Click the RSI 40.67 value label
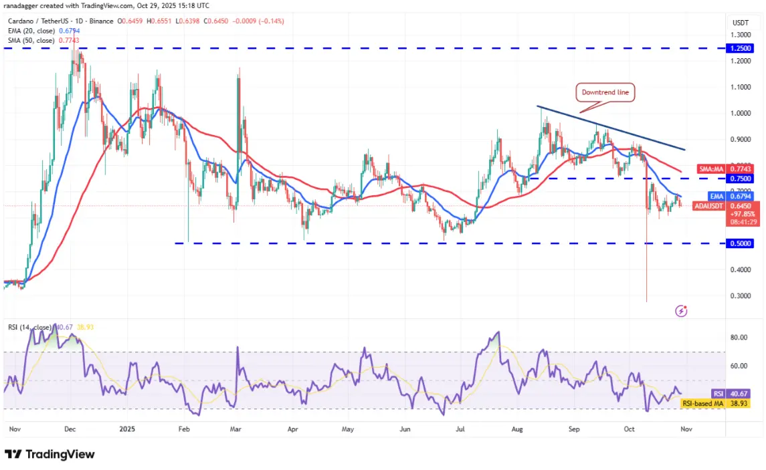This screenshot has width=766, height=470. 730,393
